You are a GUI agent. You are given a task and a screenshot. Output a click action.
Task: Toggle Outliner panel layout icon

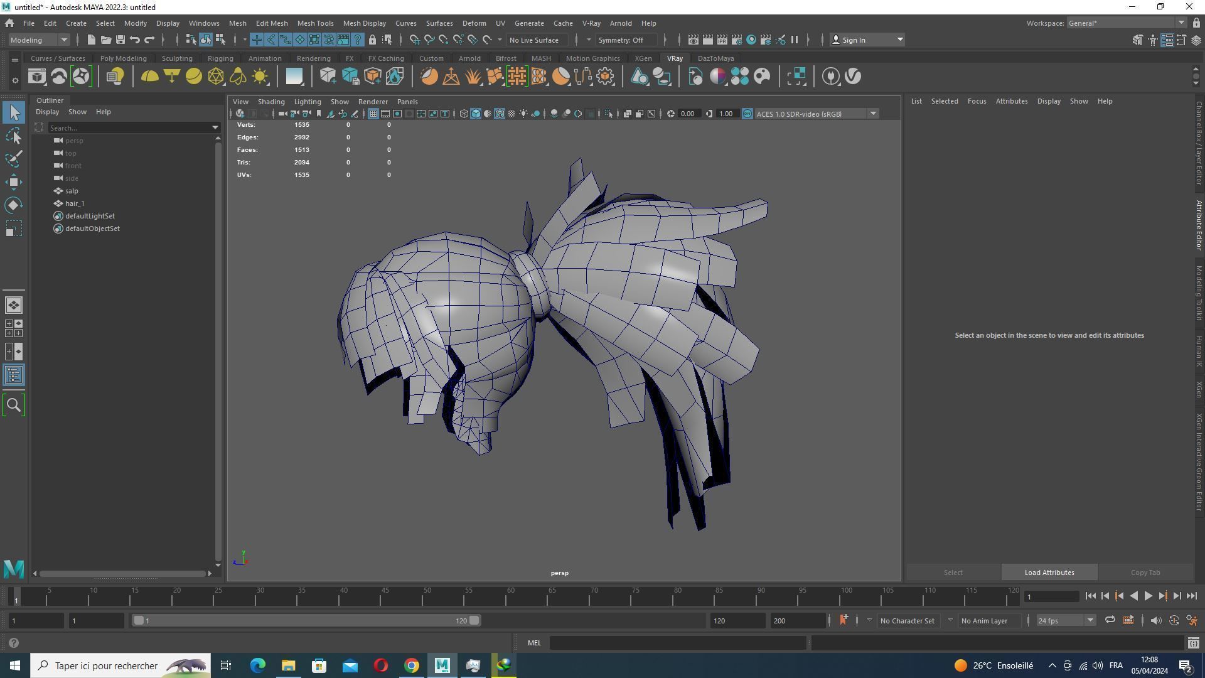[x=14, y=375]
